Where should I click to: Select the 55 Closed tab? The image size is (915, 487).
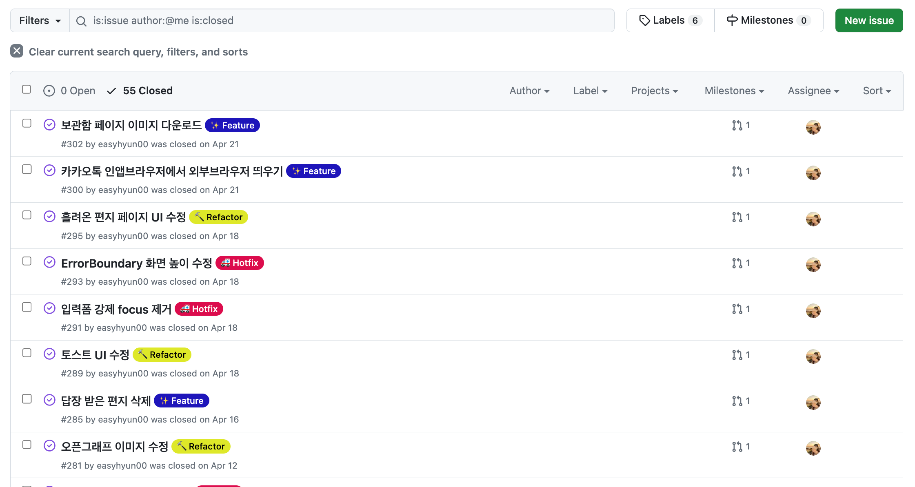pyautogui.click(x=140, y=91)
